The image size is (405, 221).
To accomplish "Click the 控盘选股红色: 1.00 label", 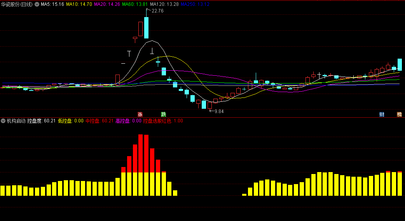I will pos(163,120).
